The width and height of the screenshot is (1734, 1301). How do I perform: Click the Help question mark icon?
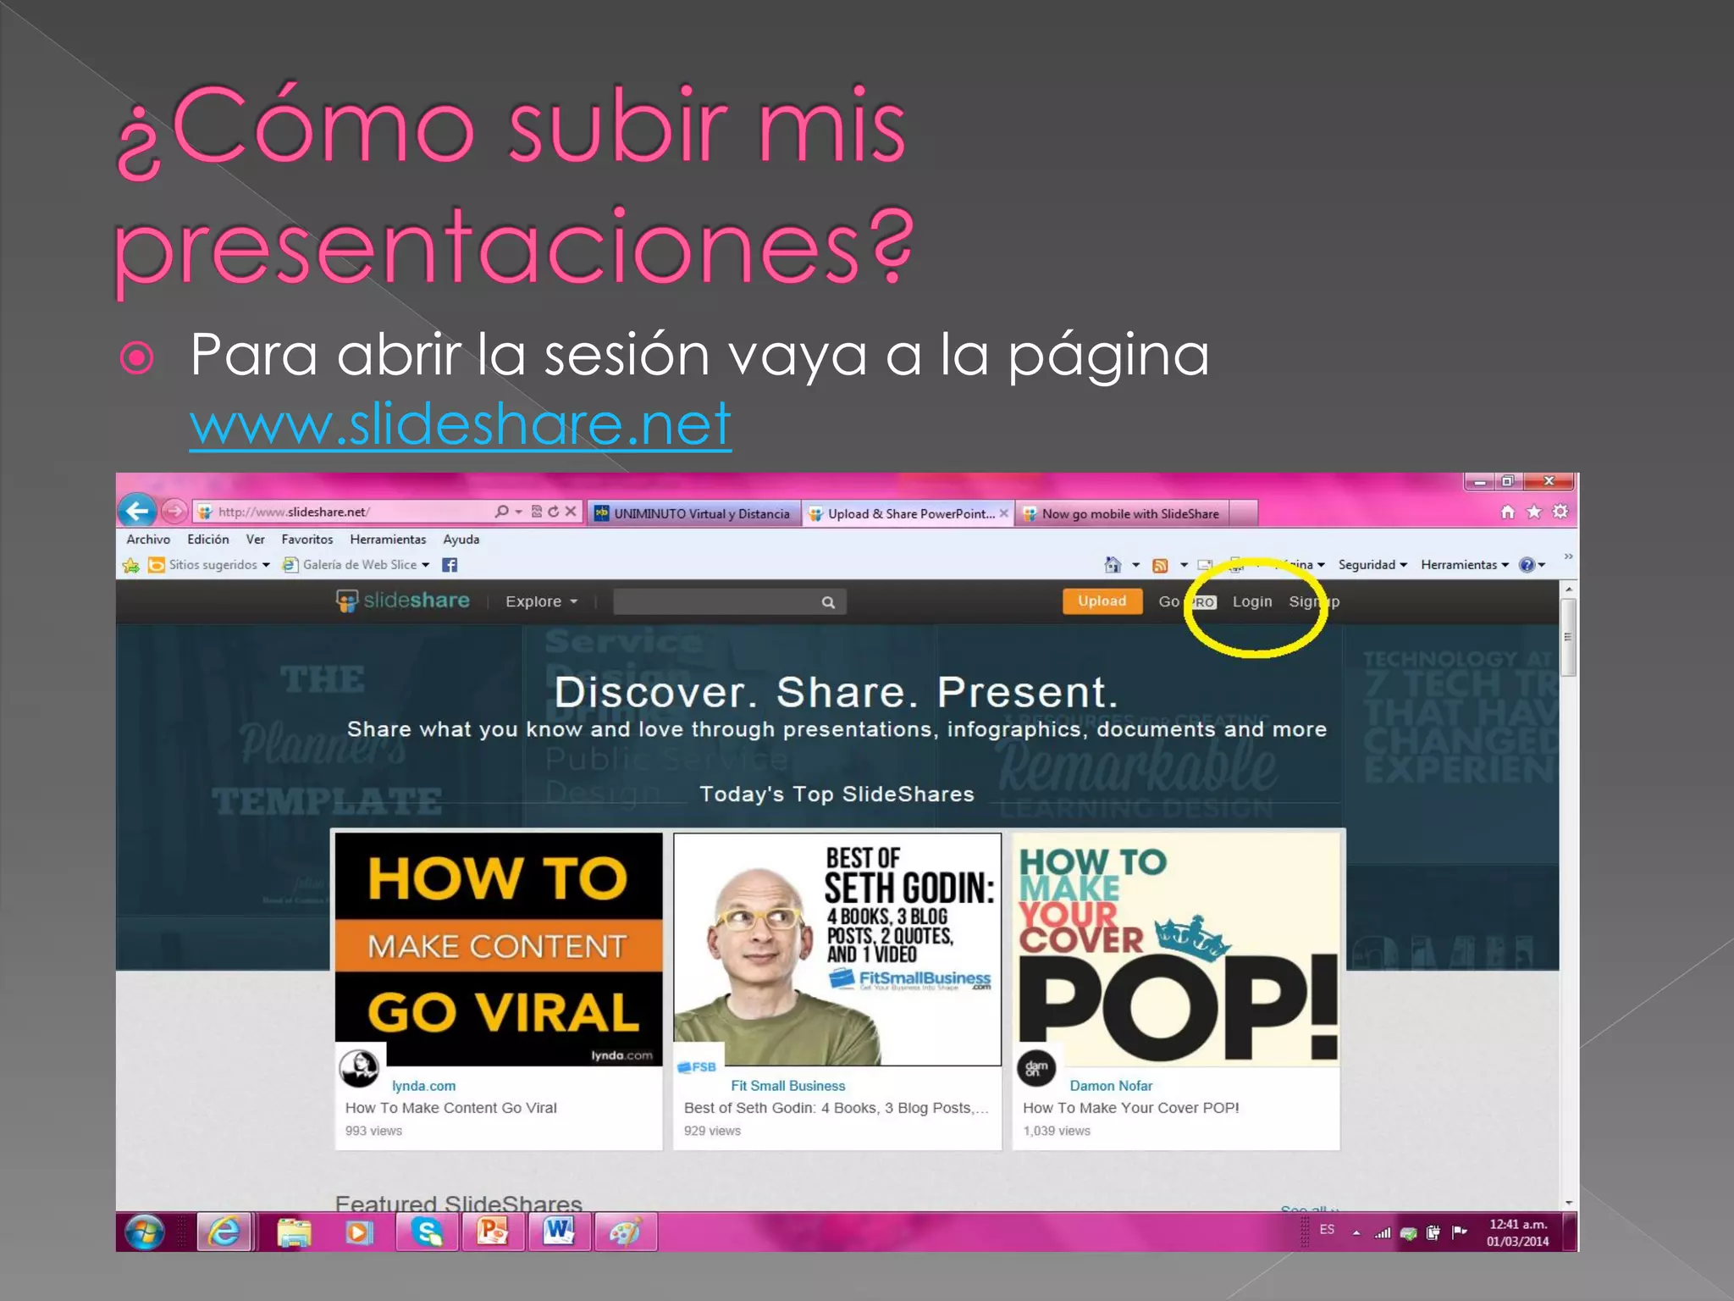click(x=1527, y=565)
